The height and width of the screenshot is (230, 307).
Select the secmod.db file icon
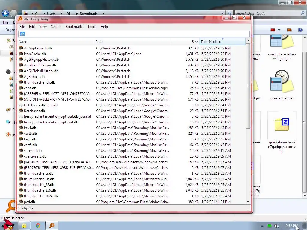pos(21,150)
